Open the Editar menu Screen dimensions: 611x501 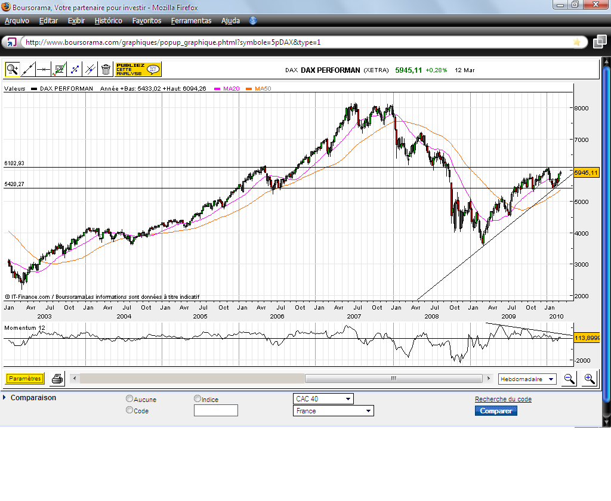[48, 21]
